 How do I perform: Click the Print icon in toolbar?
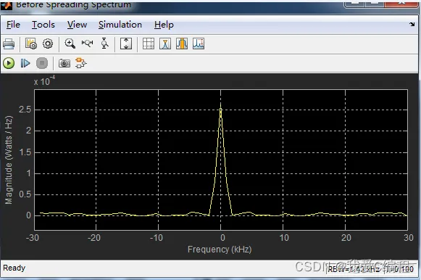pyautogui.click(x=9, y=44)
